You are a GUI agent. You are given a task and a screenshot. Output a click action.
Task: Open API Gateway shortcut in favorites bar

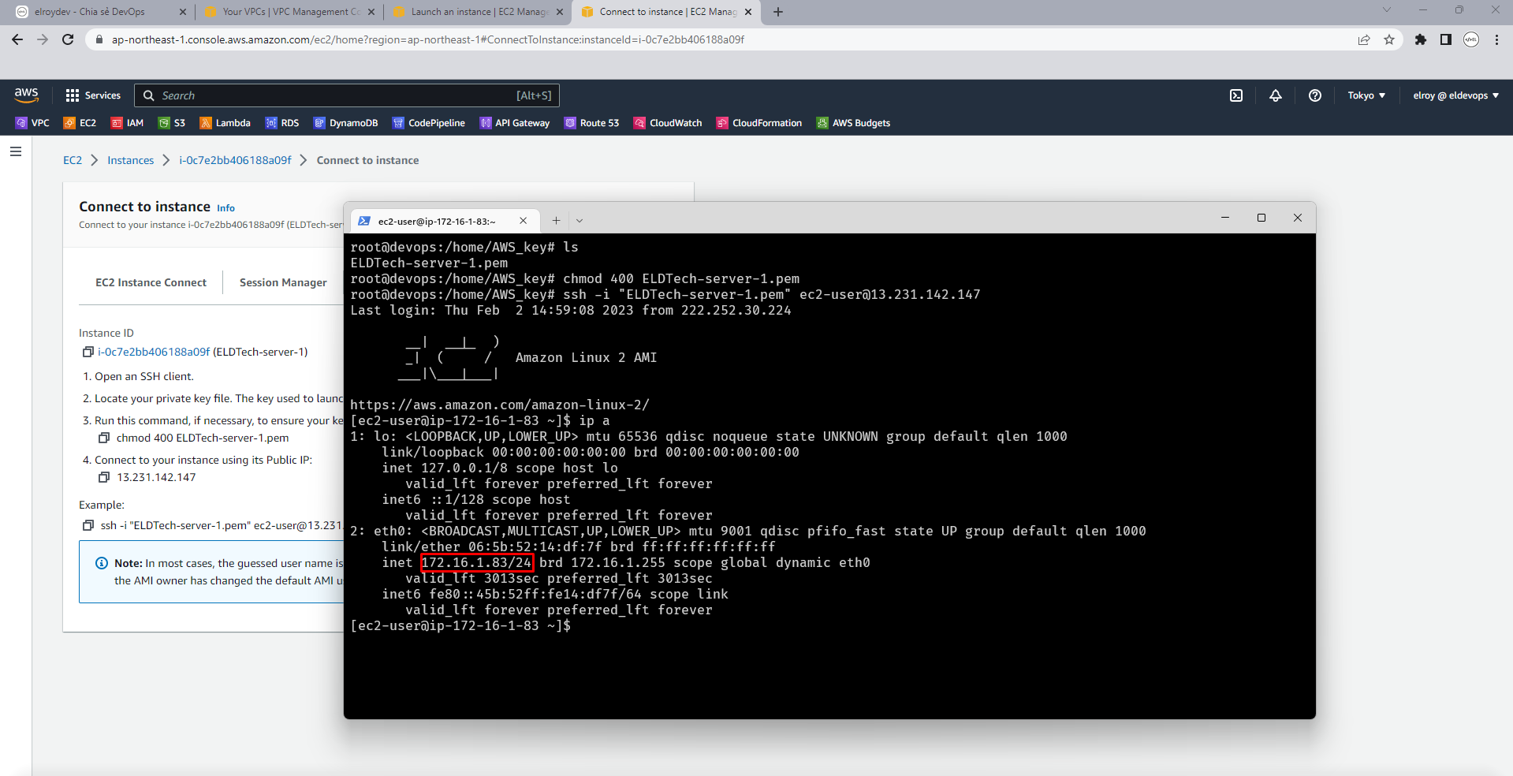point(514,123)
